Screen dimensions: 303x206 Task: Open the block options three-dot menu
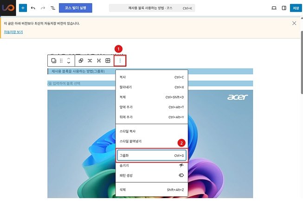pos(120,61)
